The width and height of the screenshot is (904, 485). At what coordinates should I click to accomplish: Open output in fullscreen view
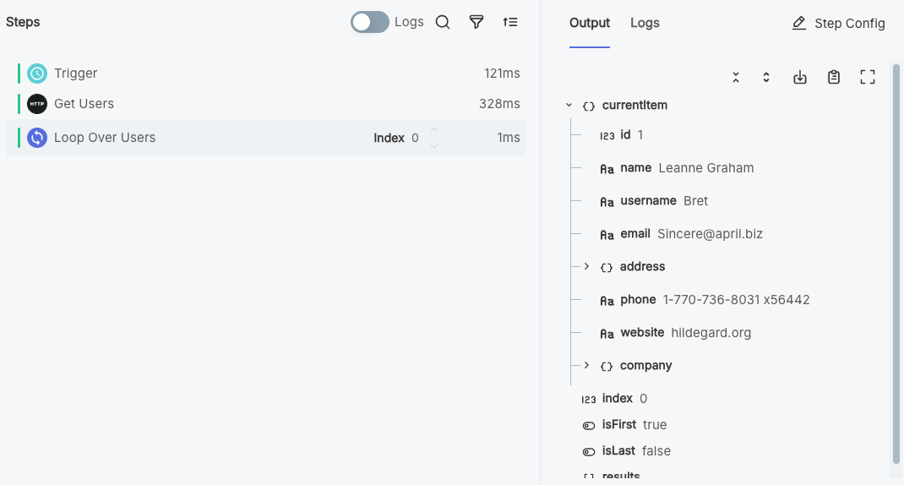[868, 78]
